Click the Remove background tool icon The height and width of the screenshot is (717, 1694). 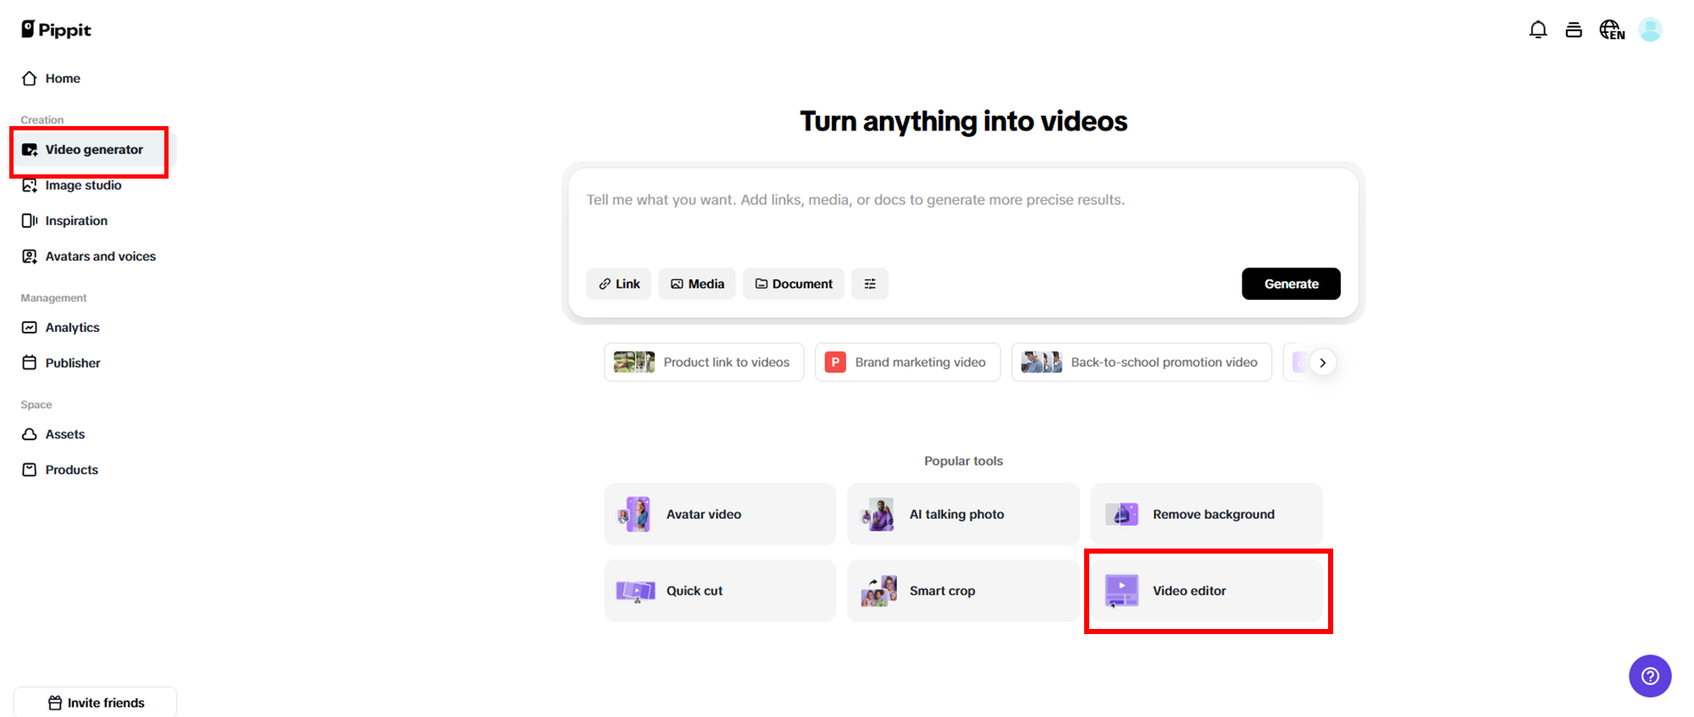(x=1121, y=514)
